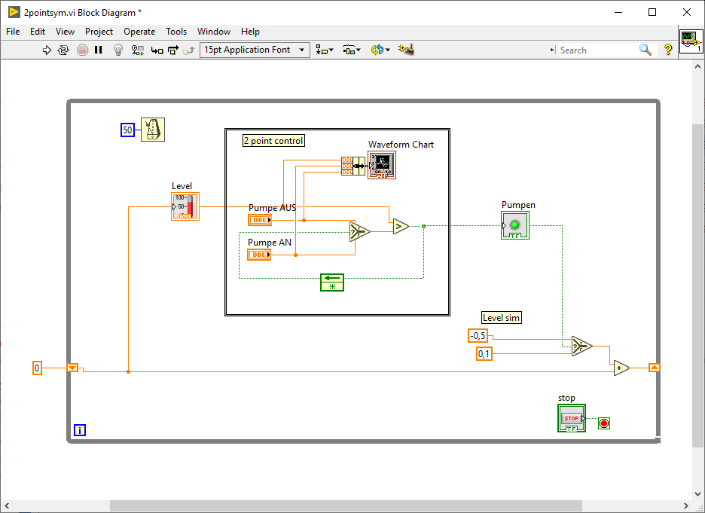Click the loop iteration terminal i
The height and width of the screenshot is (513, 705).
pyautogui.click(x=80, y=430)
